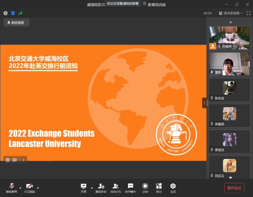Check the green network signal indicator
Image resolution: width=253 pixels, height=197 pixels.
(20, 13)
